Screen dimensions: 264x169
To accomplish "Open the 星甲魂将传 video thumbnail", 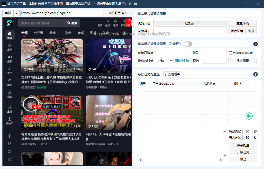I will click(52, 56).
